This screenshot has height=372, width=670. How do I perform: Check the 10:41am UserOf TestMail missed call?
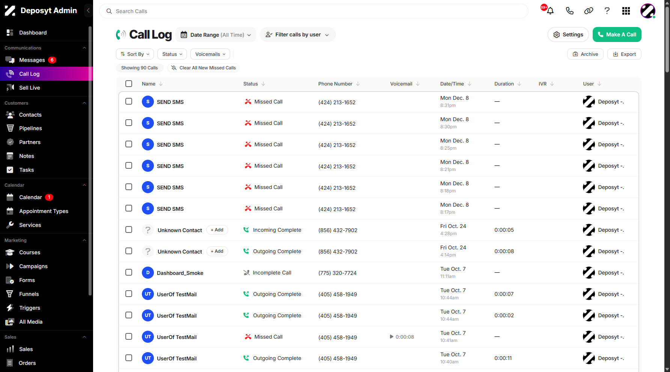coord(129,336)
